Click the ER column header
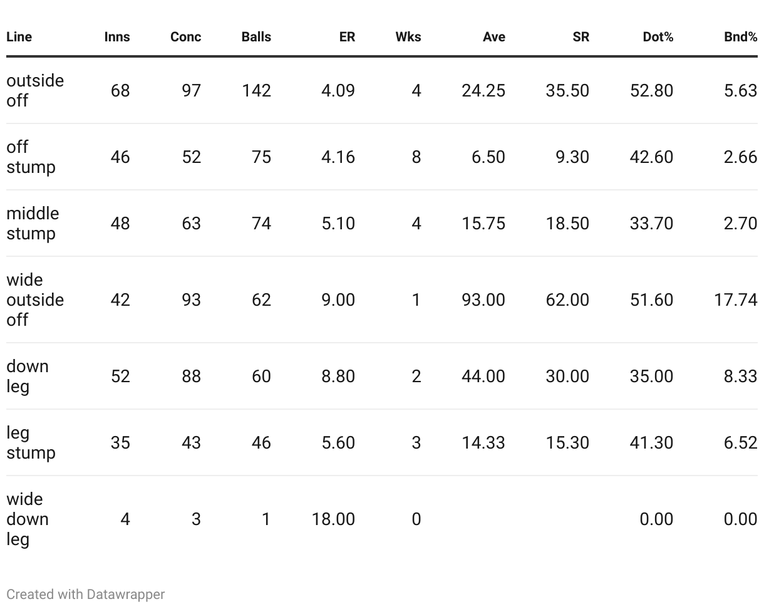The height and width of the screenshot is (609, 764). point(347,37)
